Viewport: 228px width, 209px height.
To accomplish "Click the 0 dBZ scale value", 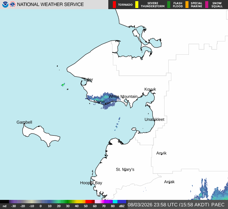I will point(41,206).
